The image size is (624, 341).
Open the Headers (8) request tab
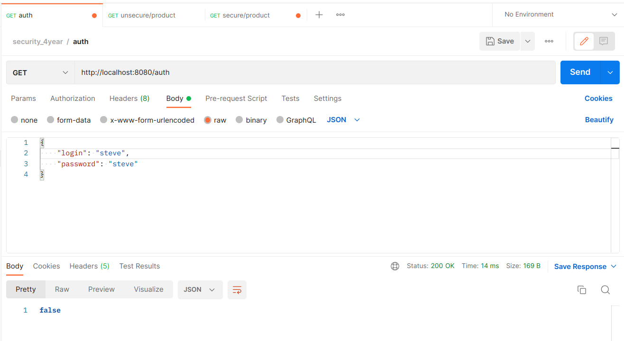[x=129, y=98]
